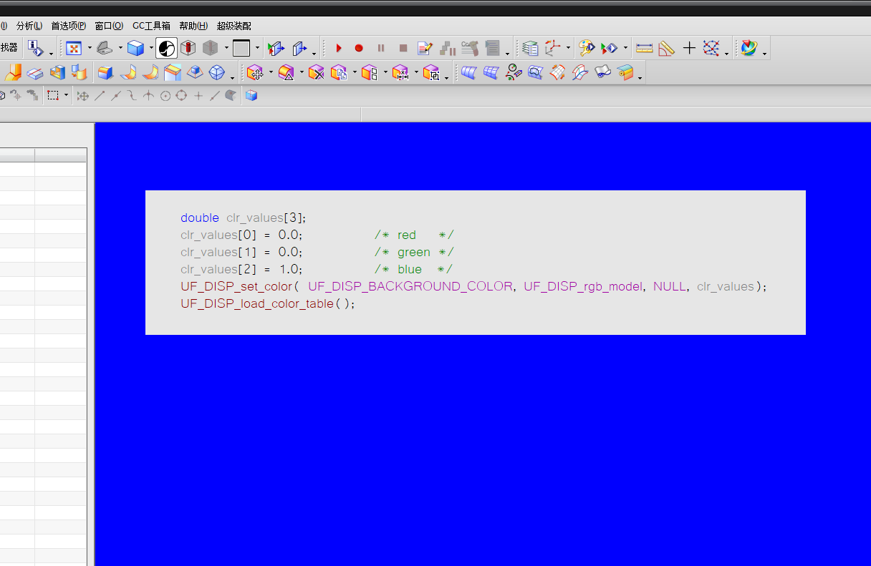The height and width of the screenshot is (566, 871).
Task: Click the Measure Angle tool icon
Action: click(666, 49)
